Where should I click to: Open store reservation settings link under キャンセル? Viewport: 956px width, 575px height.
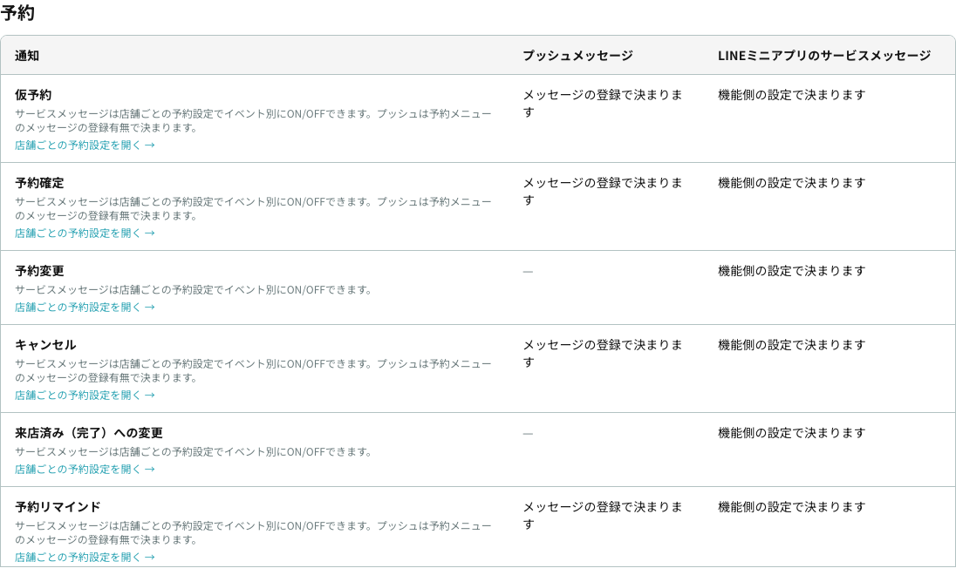(x=85, y=395)
